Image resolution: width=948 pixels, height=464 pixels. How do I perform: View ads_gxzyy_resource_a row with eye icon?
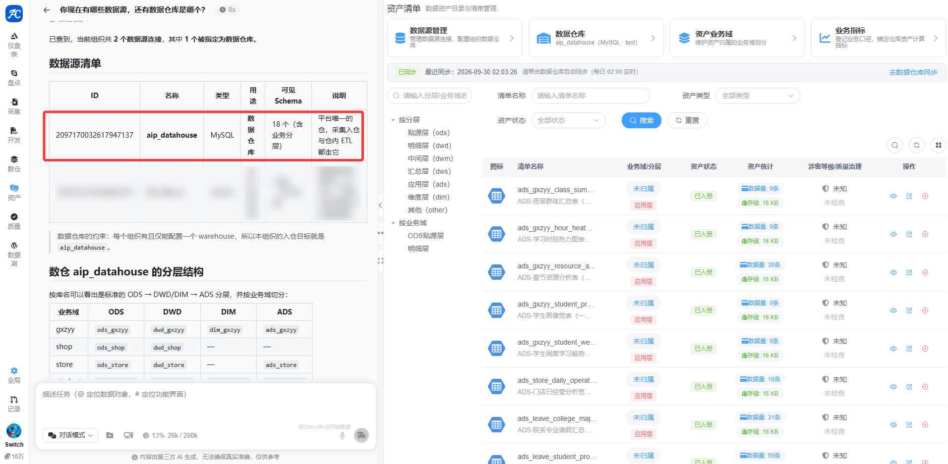[x=893, y=272]
